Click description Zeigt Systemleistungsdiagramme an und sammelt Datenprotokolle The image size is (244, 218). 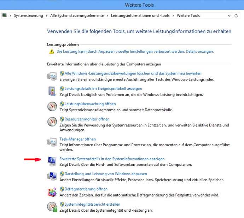coord(116,110)
